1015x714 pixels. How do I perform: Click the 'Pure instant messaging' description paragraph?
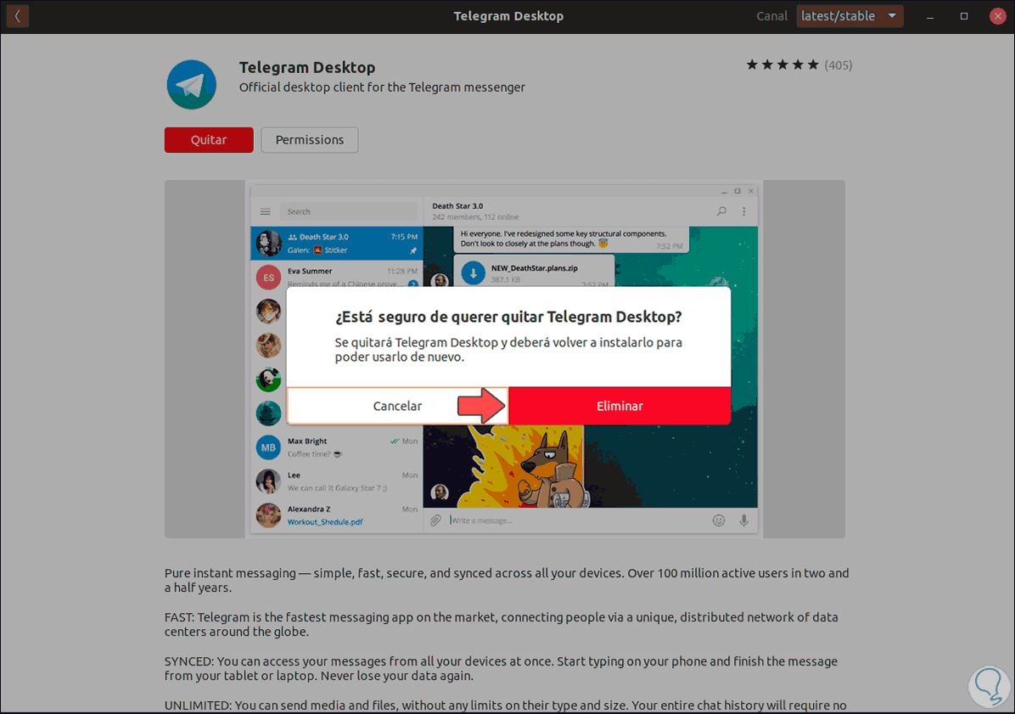pyautogui.click(x=507, y=581)
